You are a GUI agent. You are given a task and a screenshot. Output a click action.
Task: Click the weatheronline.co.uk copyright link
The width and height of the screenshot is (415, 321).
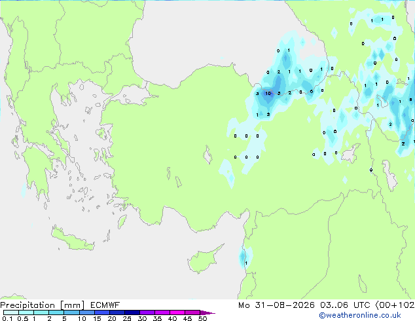[360, 315]
